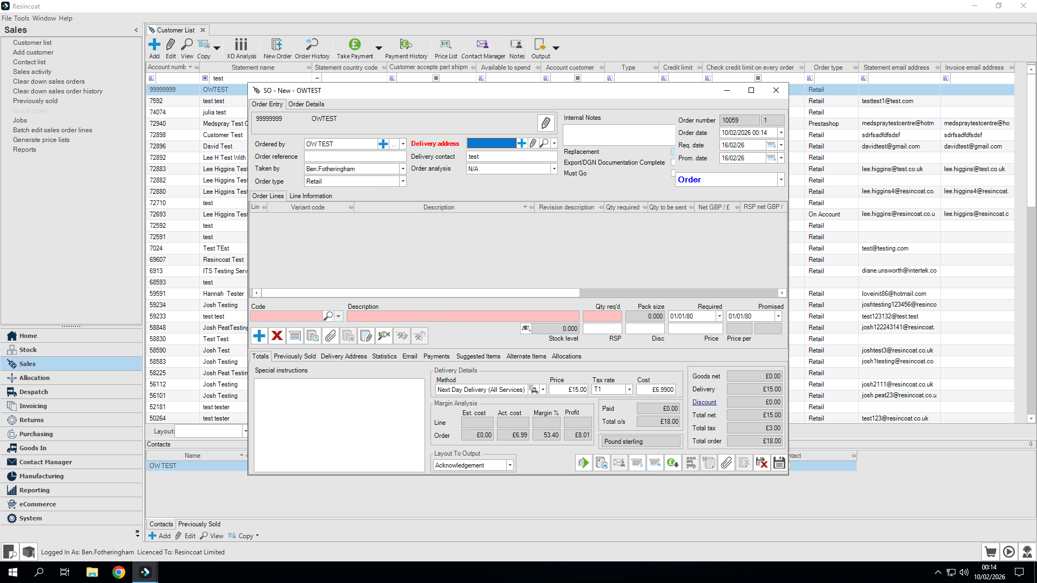The image size is (1037, 583).
Task: Switch to the Order Details tab
Action: pos(306,104)
